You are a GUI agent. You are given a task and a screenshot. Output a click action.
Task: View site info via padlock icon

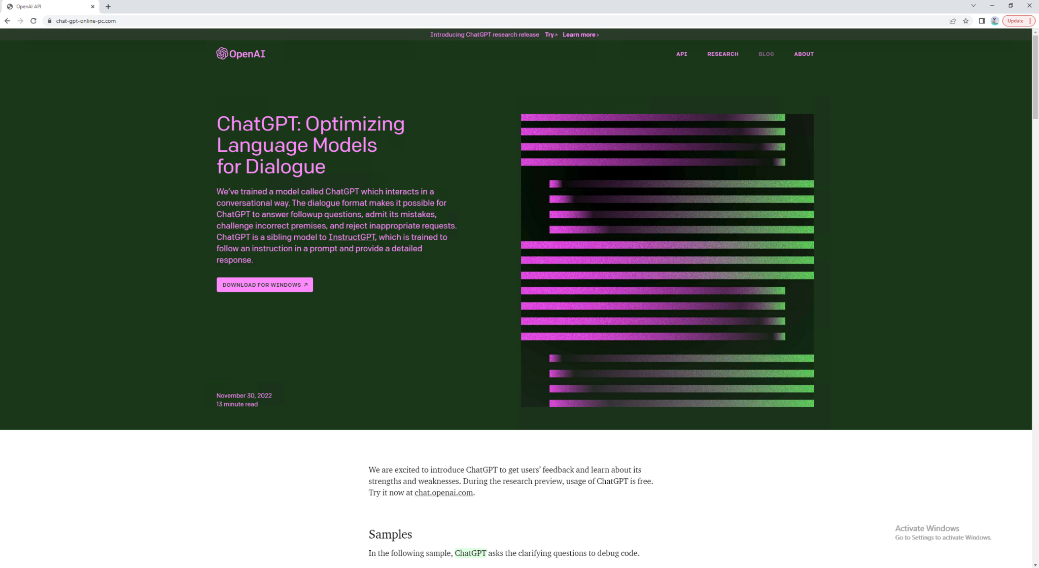(50, 21)
